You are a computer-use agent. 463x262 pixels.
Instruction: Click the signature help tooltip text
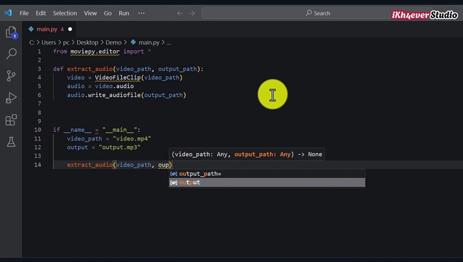(247, 154)
